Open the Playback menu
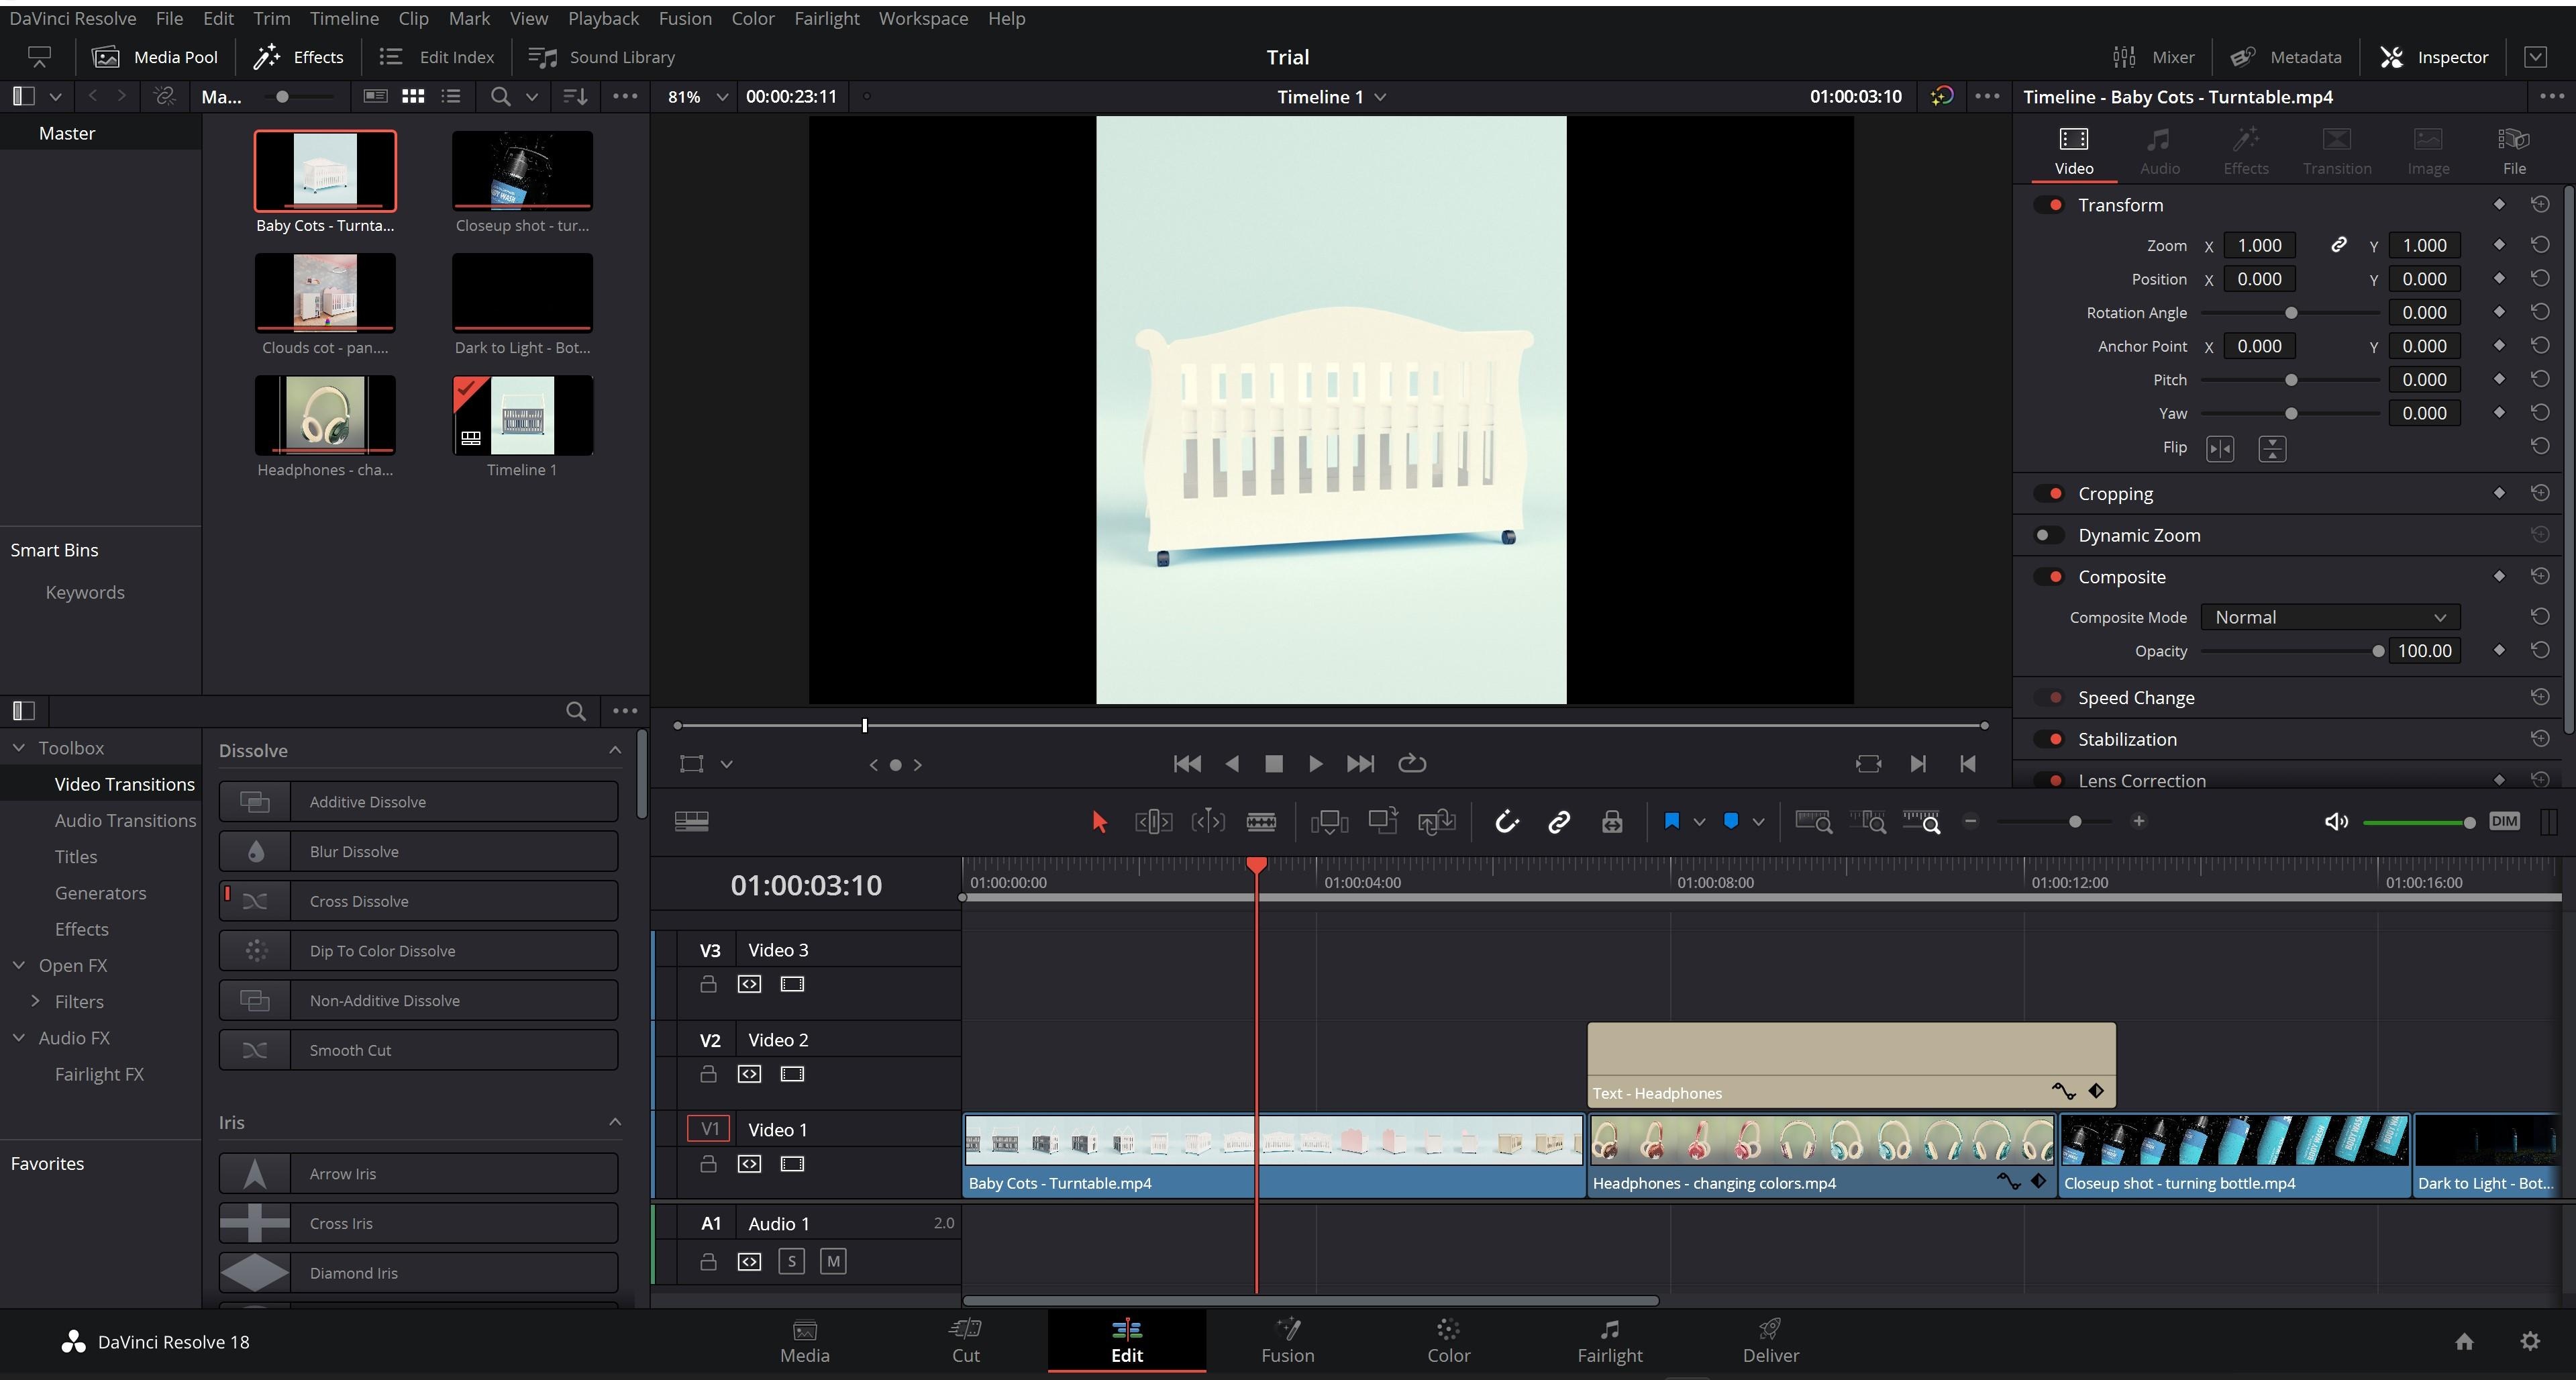2576x1380 pixels. point(603,18)
